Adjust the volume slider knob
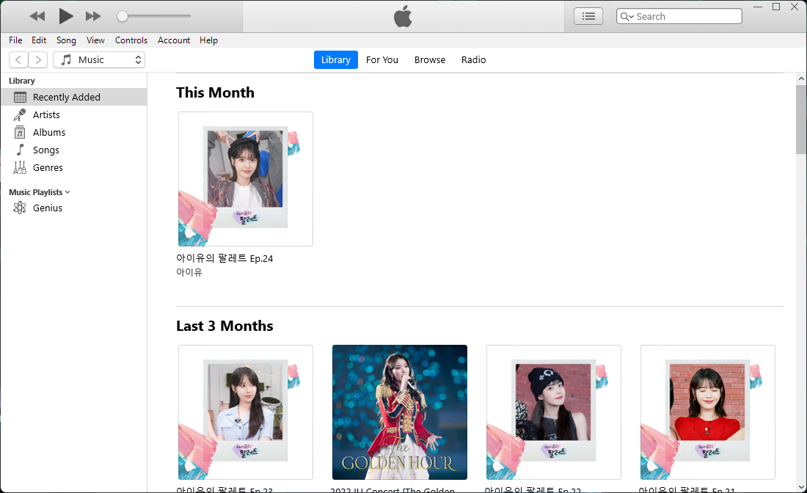The height and width of the screenshot is (493, 807). pos(122,16)
